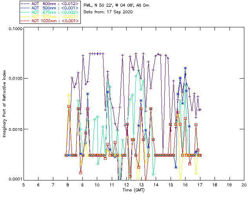Click the x-axis tick label 16

(x=186, y=185)
